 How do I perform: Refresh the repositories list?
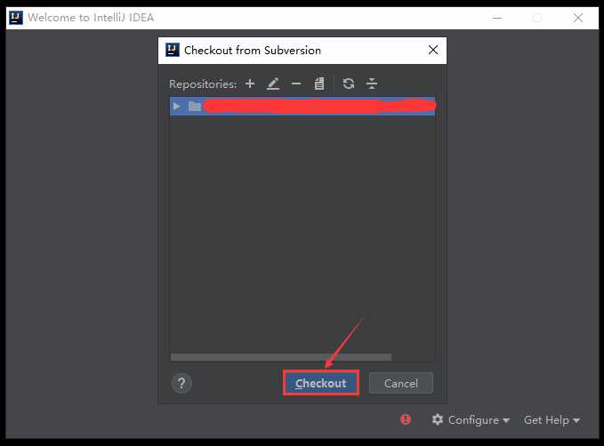(x=349, y=84)
